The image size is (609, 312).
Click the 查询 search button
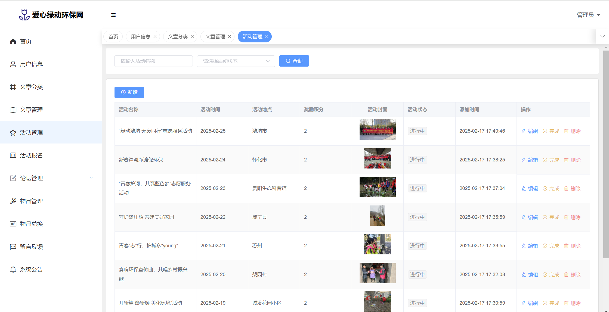point(294,61)
